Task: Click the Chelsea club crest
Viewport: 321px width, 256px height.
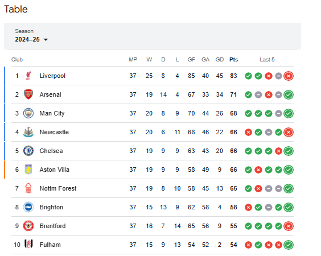Action: click(28, 151)
